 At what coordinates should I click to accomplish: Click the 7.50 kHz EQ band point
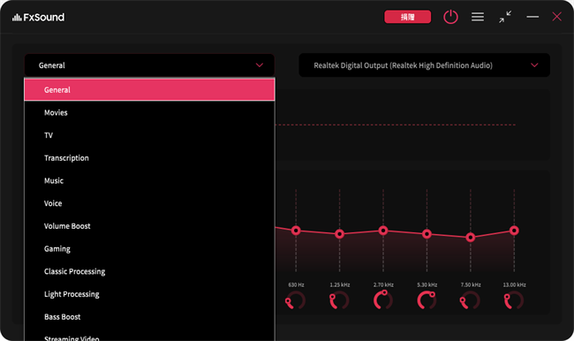pos(471,238)
